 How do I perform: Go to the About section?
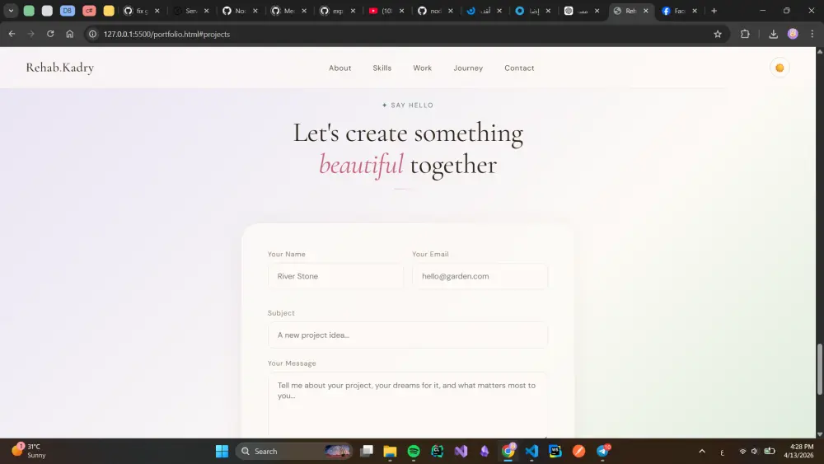point(340,68)
